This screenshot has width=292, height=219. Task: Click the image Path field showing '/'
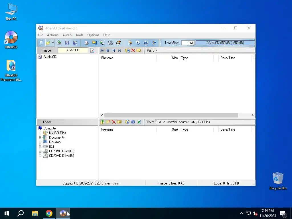tap(205, 50)
